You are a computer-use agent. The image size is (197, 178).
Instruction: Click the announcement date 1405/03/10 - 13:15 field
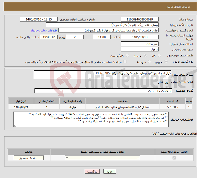pos(39,19)
